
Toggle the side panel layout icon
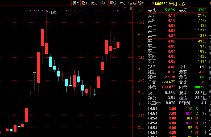130,9
